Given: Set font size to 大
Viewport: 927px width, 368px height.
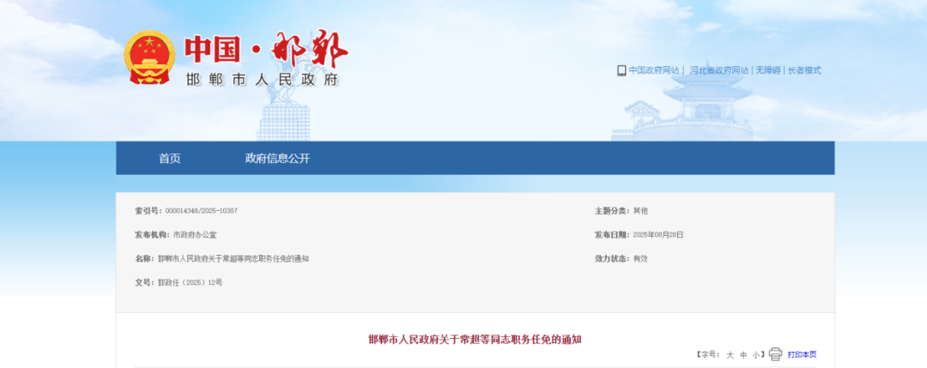Looking at the screenshot, I should 730,355.
